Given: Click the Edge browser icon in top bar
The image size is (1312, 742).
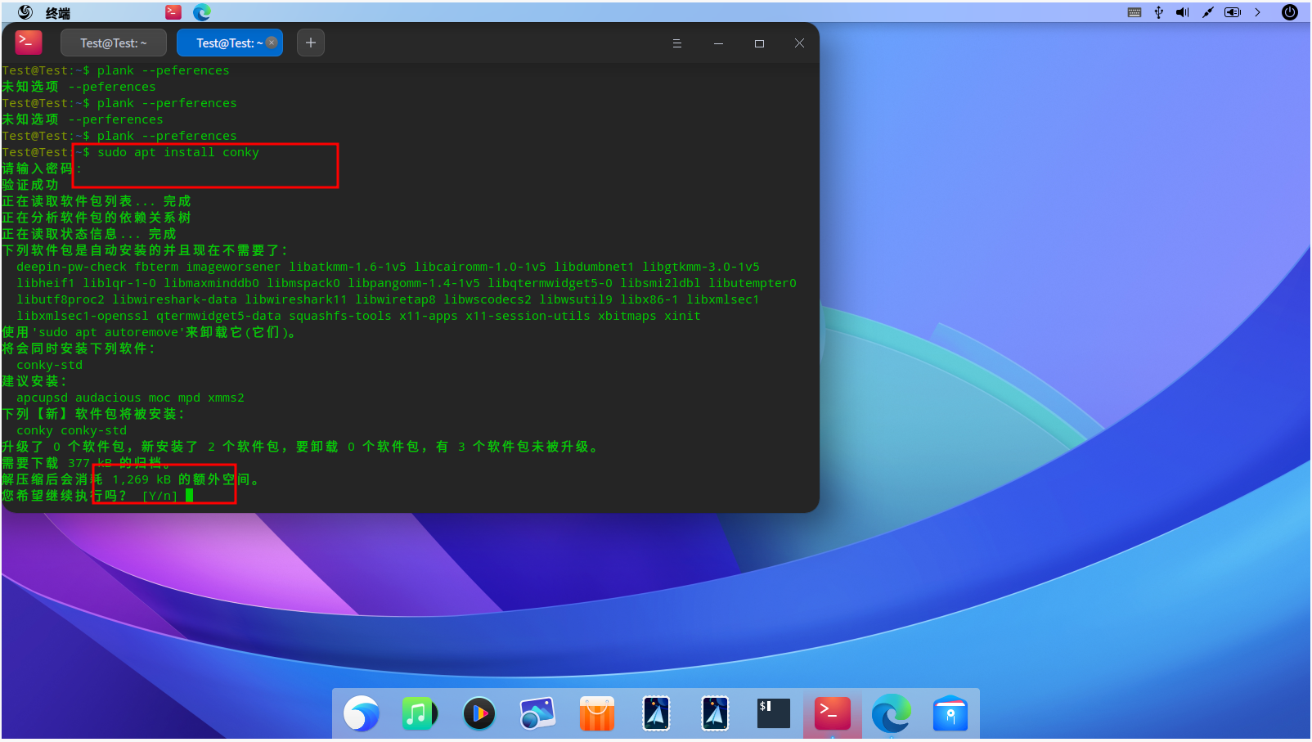Looking at the screenshot, I should pos(202,12).
